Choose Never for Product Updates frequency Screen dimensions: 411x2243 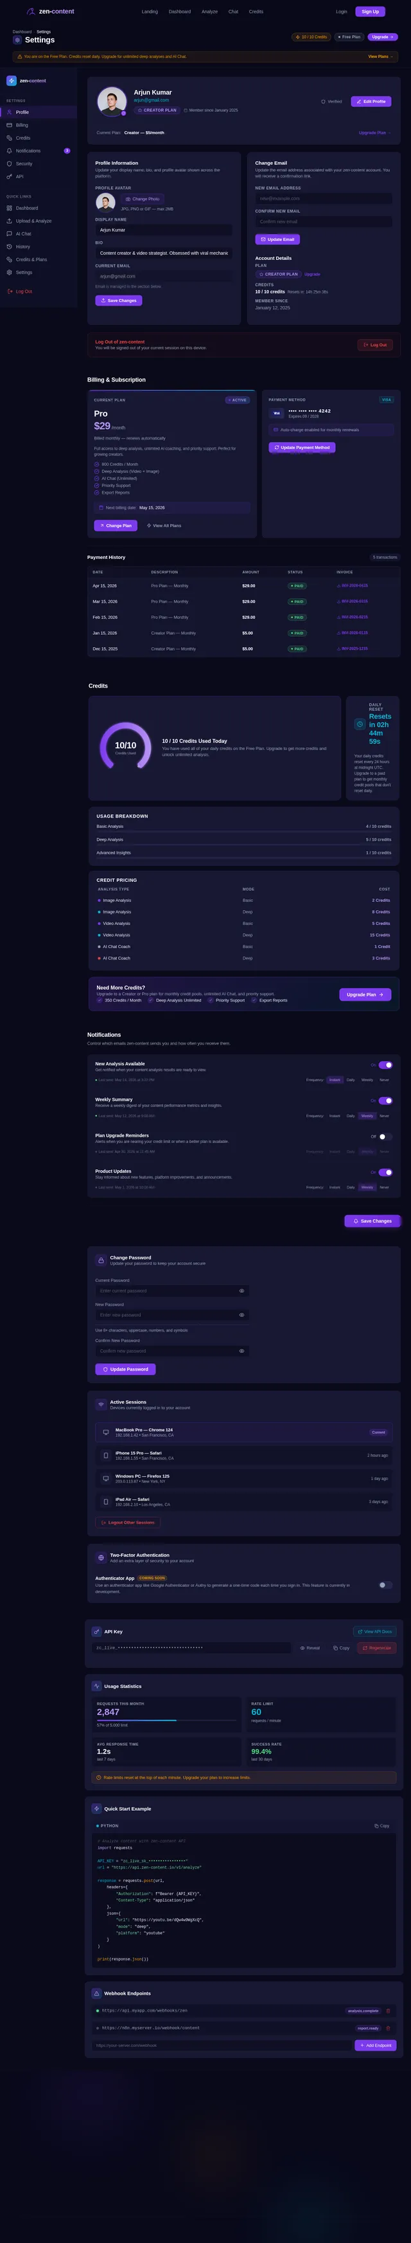click(384, 1187)
